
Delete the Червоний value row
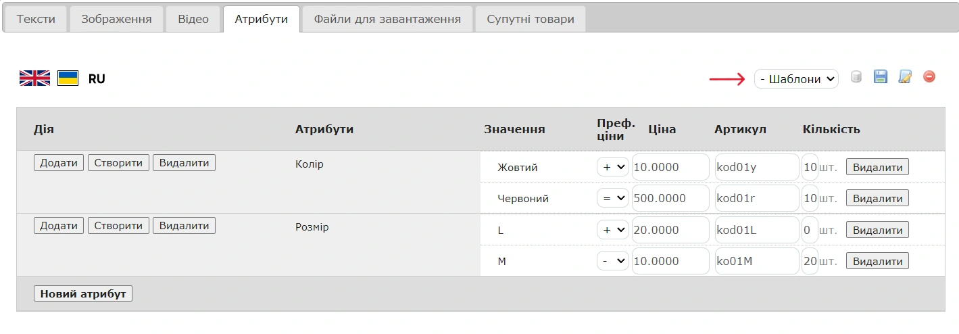click(877, 199)
